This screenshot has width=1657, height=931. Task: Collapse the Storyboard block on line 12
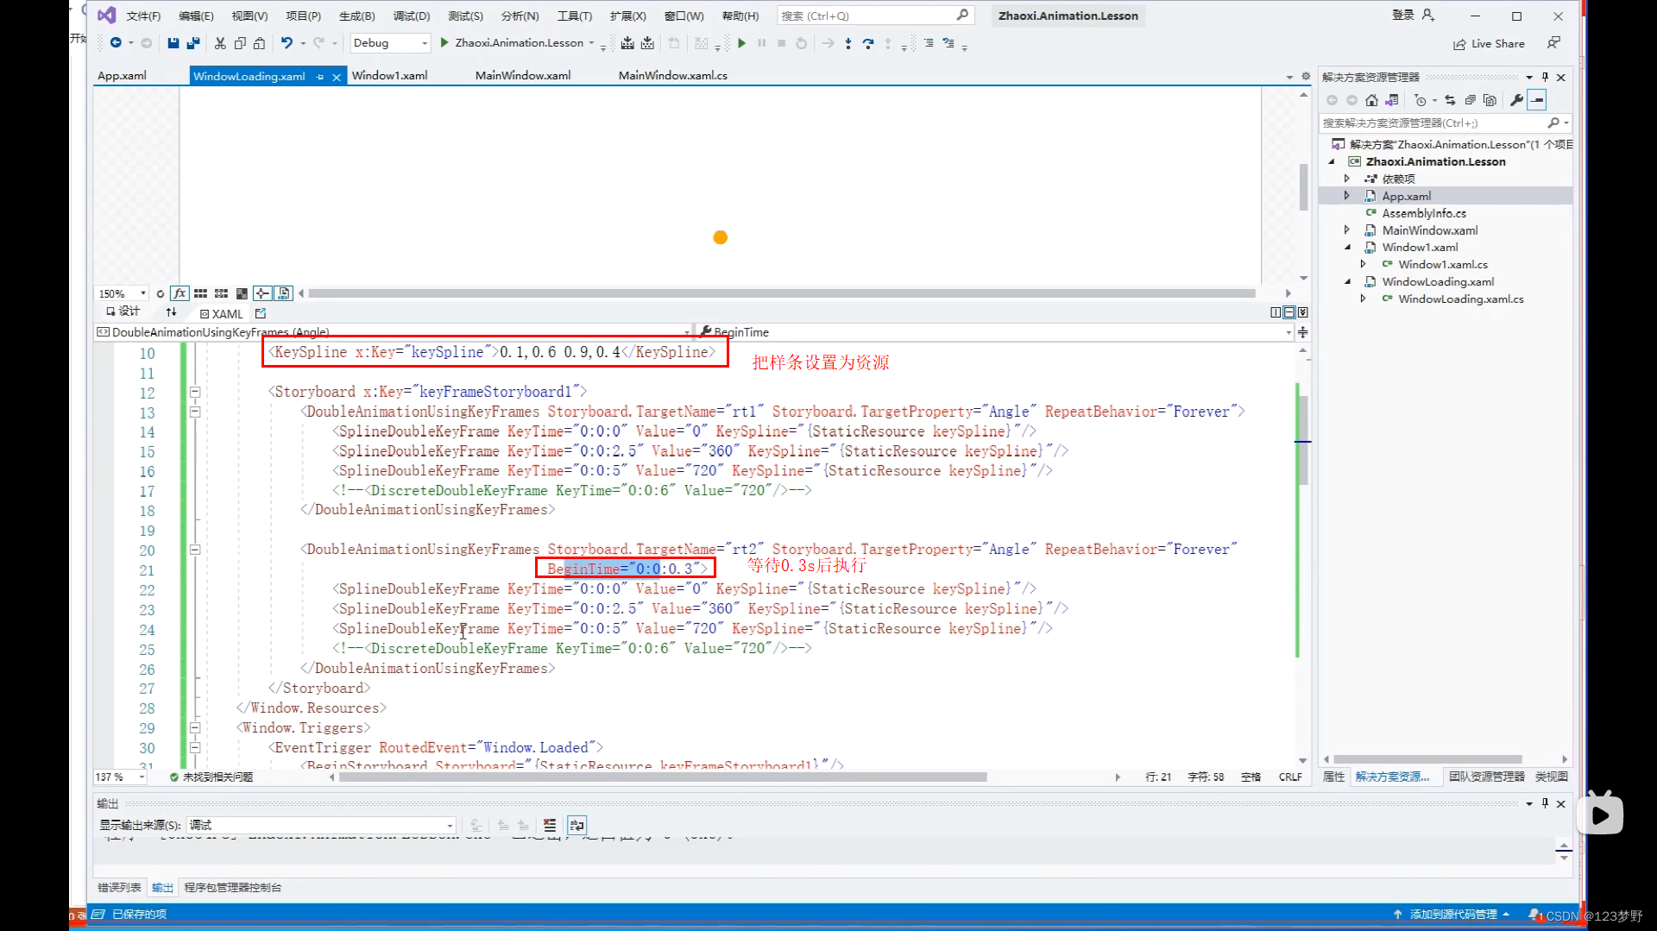(x=195, y=393)
